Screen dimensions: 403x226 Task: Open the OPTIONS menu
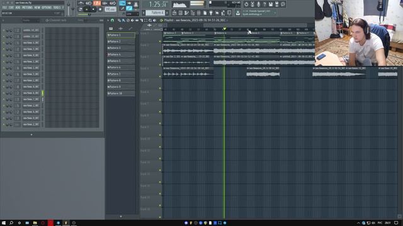[47, 8]
